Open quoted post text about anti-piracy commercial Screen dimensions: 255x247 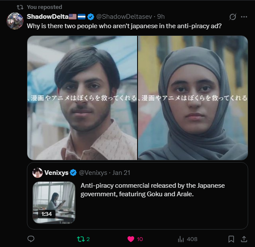(x=152, y=190)
